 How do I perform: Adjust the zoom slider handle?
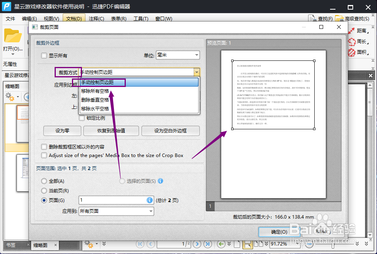333,245
